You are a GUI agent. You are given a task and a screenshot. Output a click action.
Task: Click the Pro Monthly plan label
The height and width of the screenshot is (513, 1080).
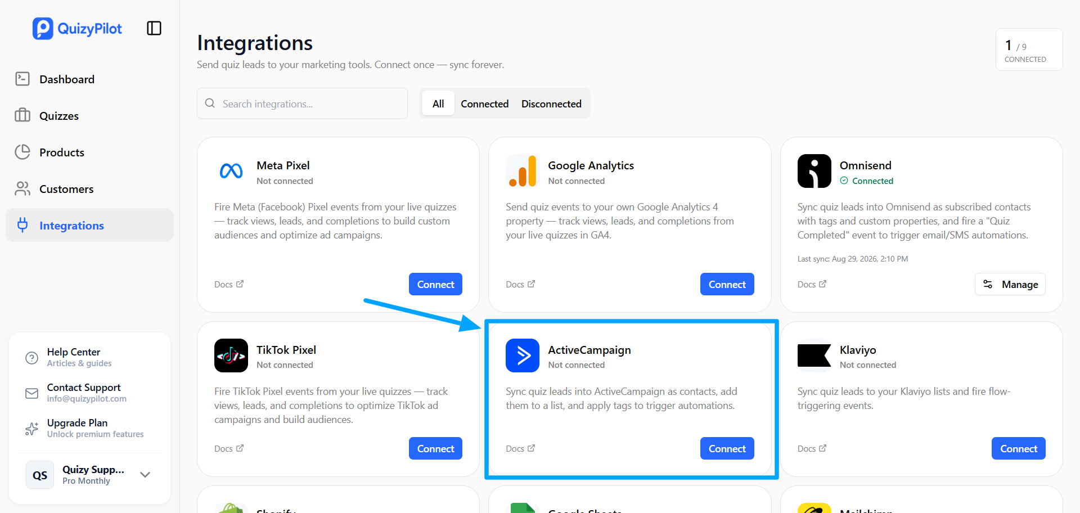(x=86, y=481)
